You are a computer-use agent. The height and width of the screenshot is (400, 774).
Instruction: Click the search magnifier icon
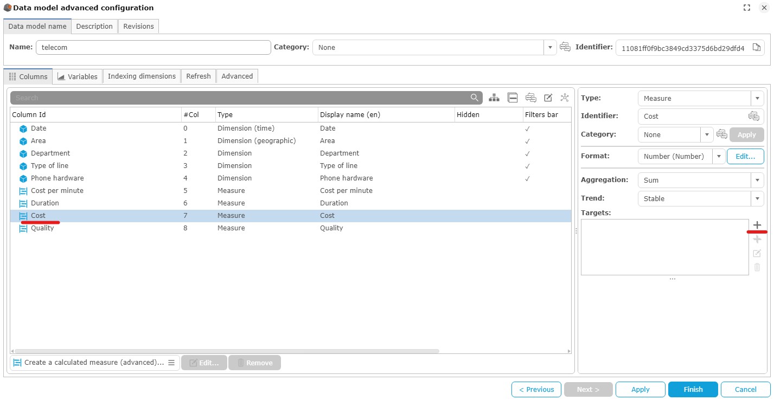point(475,98)
